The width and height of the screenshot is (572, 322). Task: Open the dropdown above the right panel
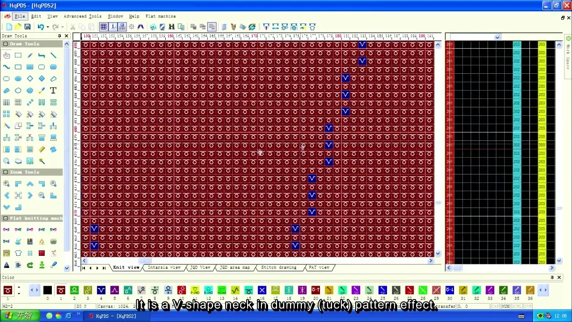497,37
